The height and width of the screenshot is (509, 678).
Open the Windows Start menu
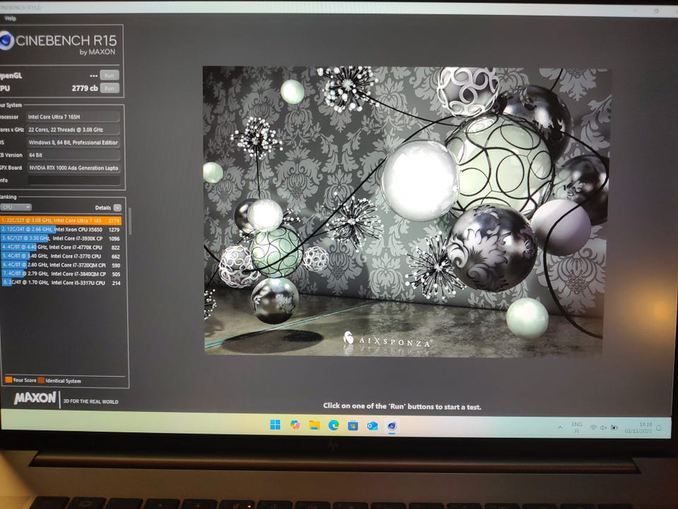coord(275,425)
